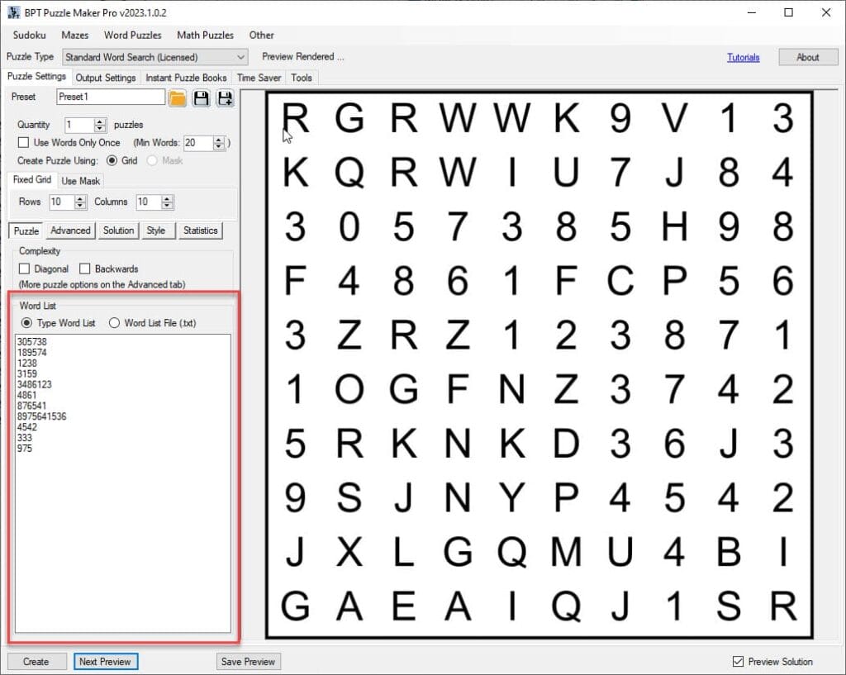This screenshot has height=675, width=846.
Task: Click the Next Preview button
Action: pyautogui.click(x=104, y=662)
